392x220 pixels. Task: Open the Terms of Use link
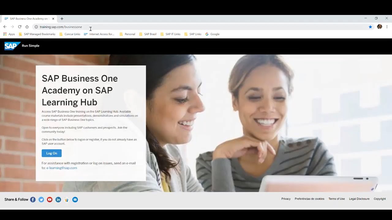[337, 199]
